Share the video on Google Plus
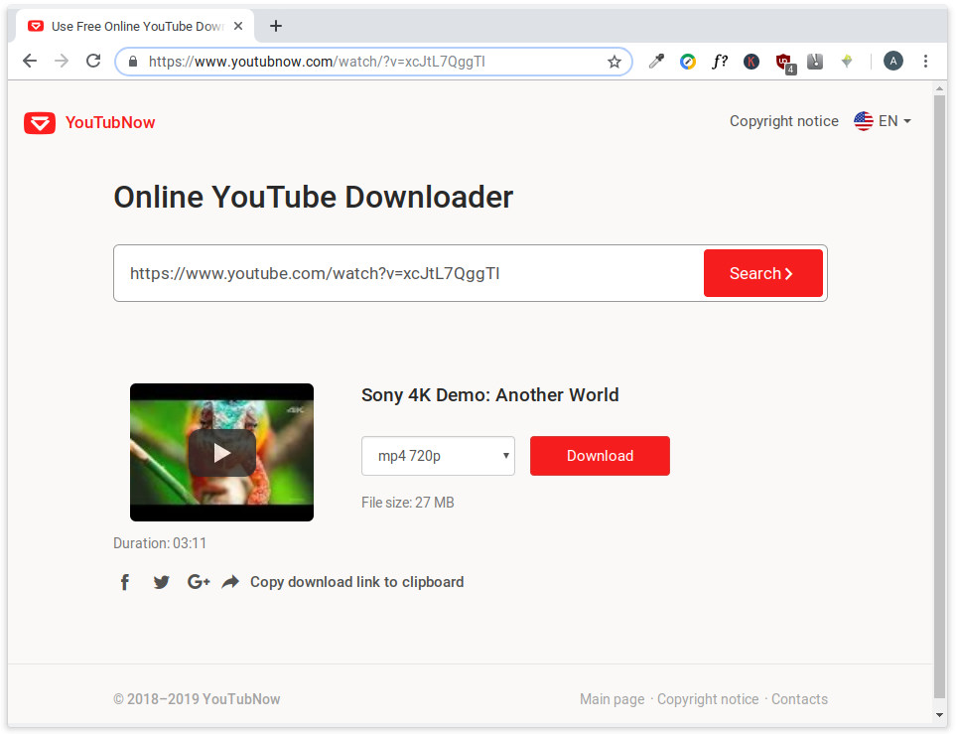This screenshot has width=957, height=734. coord(199,582)
